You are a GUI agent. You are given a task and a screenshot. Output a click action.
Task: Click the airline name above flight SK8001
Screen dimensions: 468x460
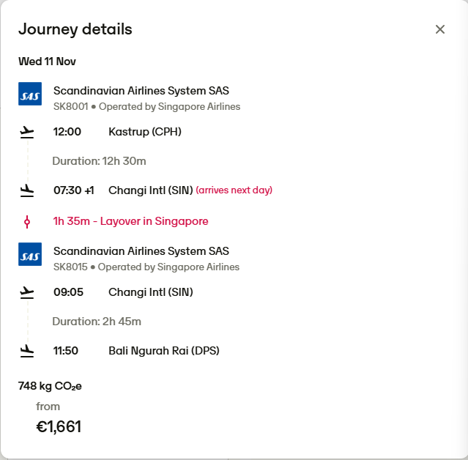point(141,91)
